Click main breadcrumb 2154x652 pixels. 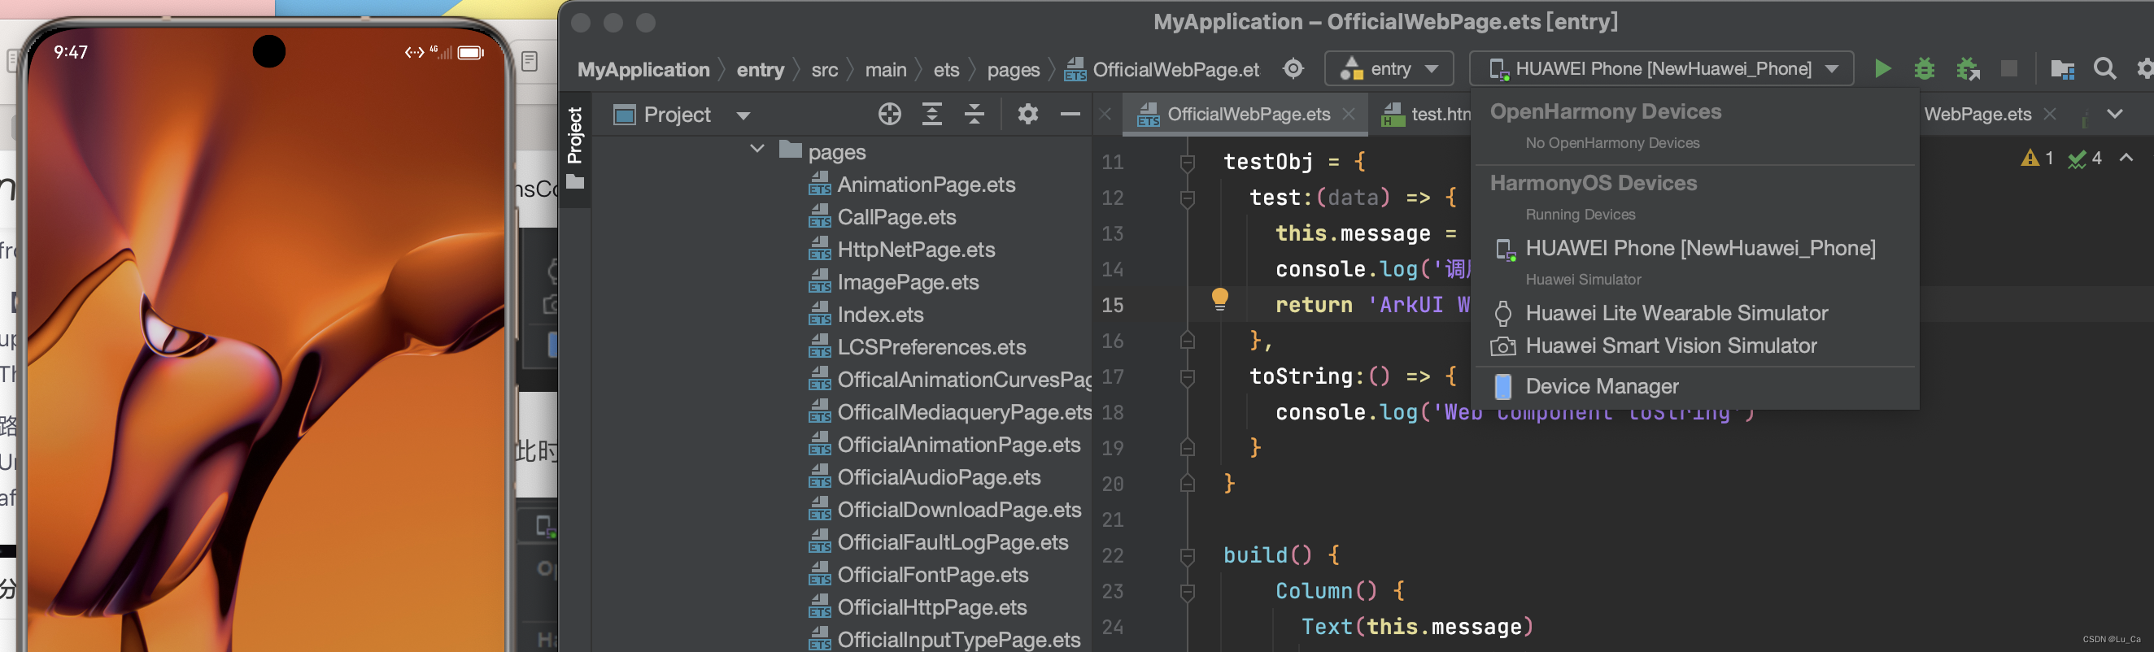click(x=885, y=69)
